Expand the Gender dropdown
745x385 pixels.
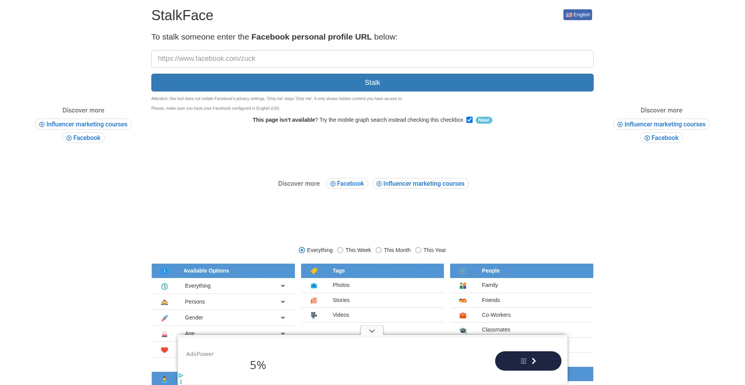tap(282, 318)
